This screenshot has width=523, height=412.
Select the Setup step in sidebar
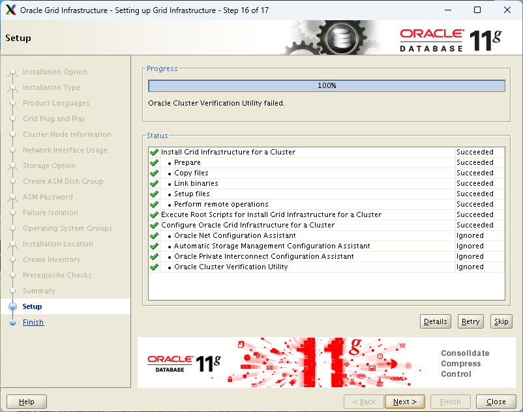32,306
